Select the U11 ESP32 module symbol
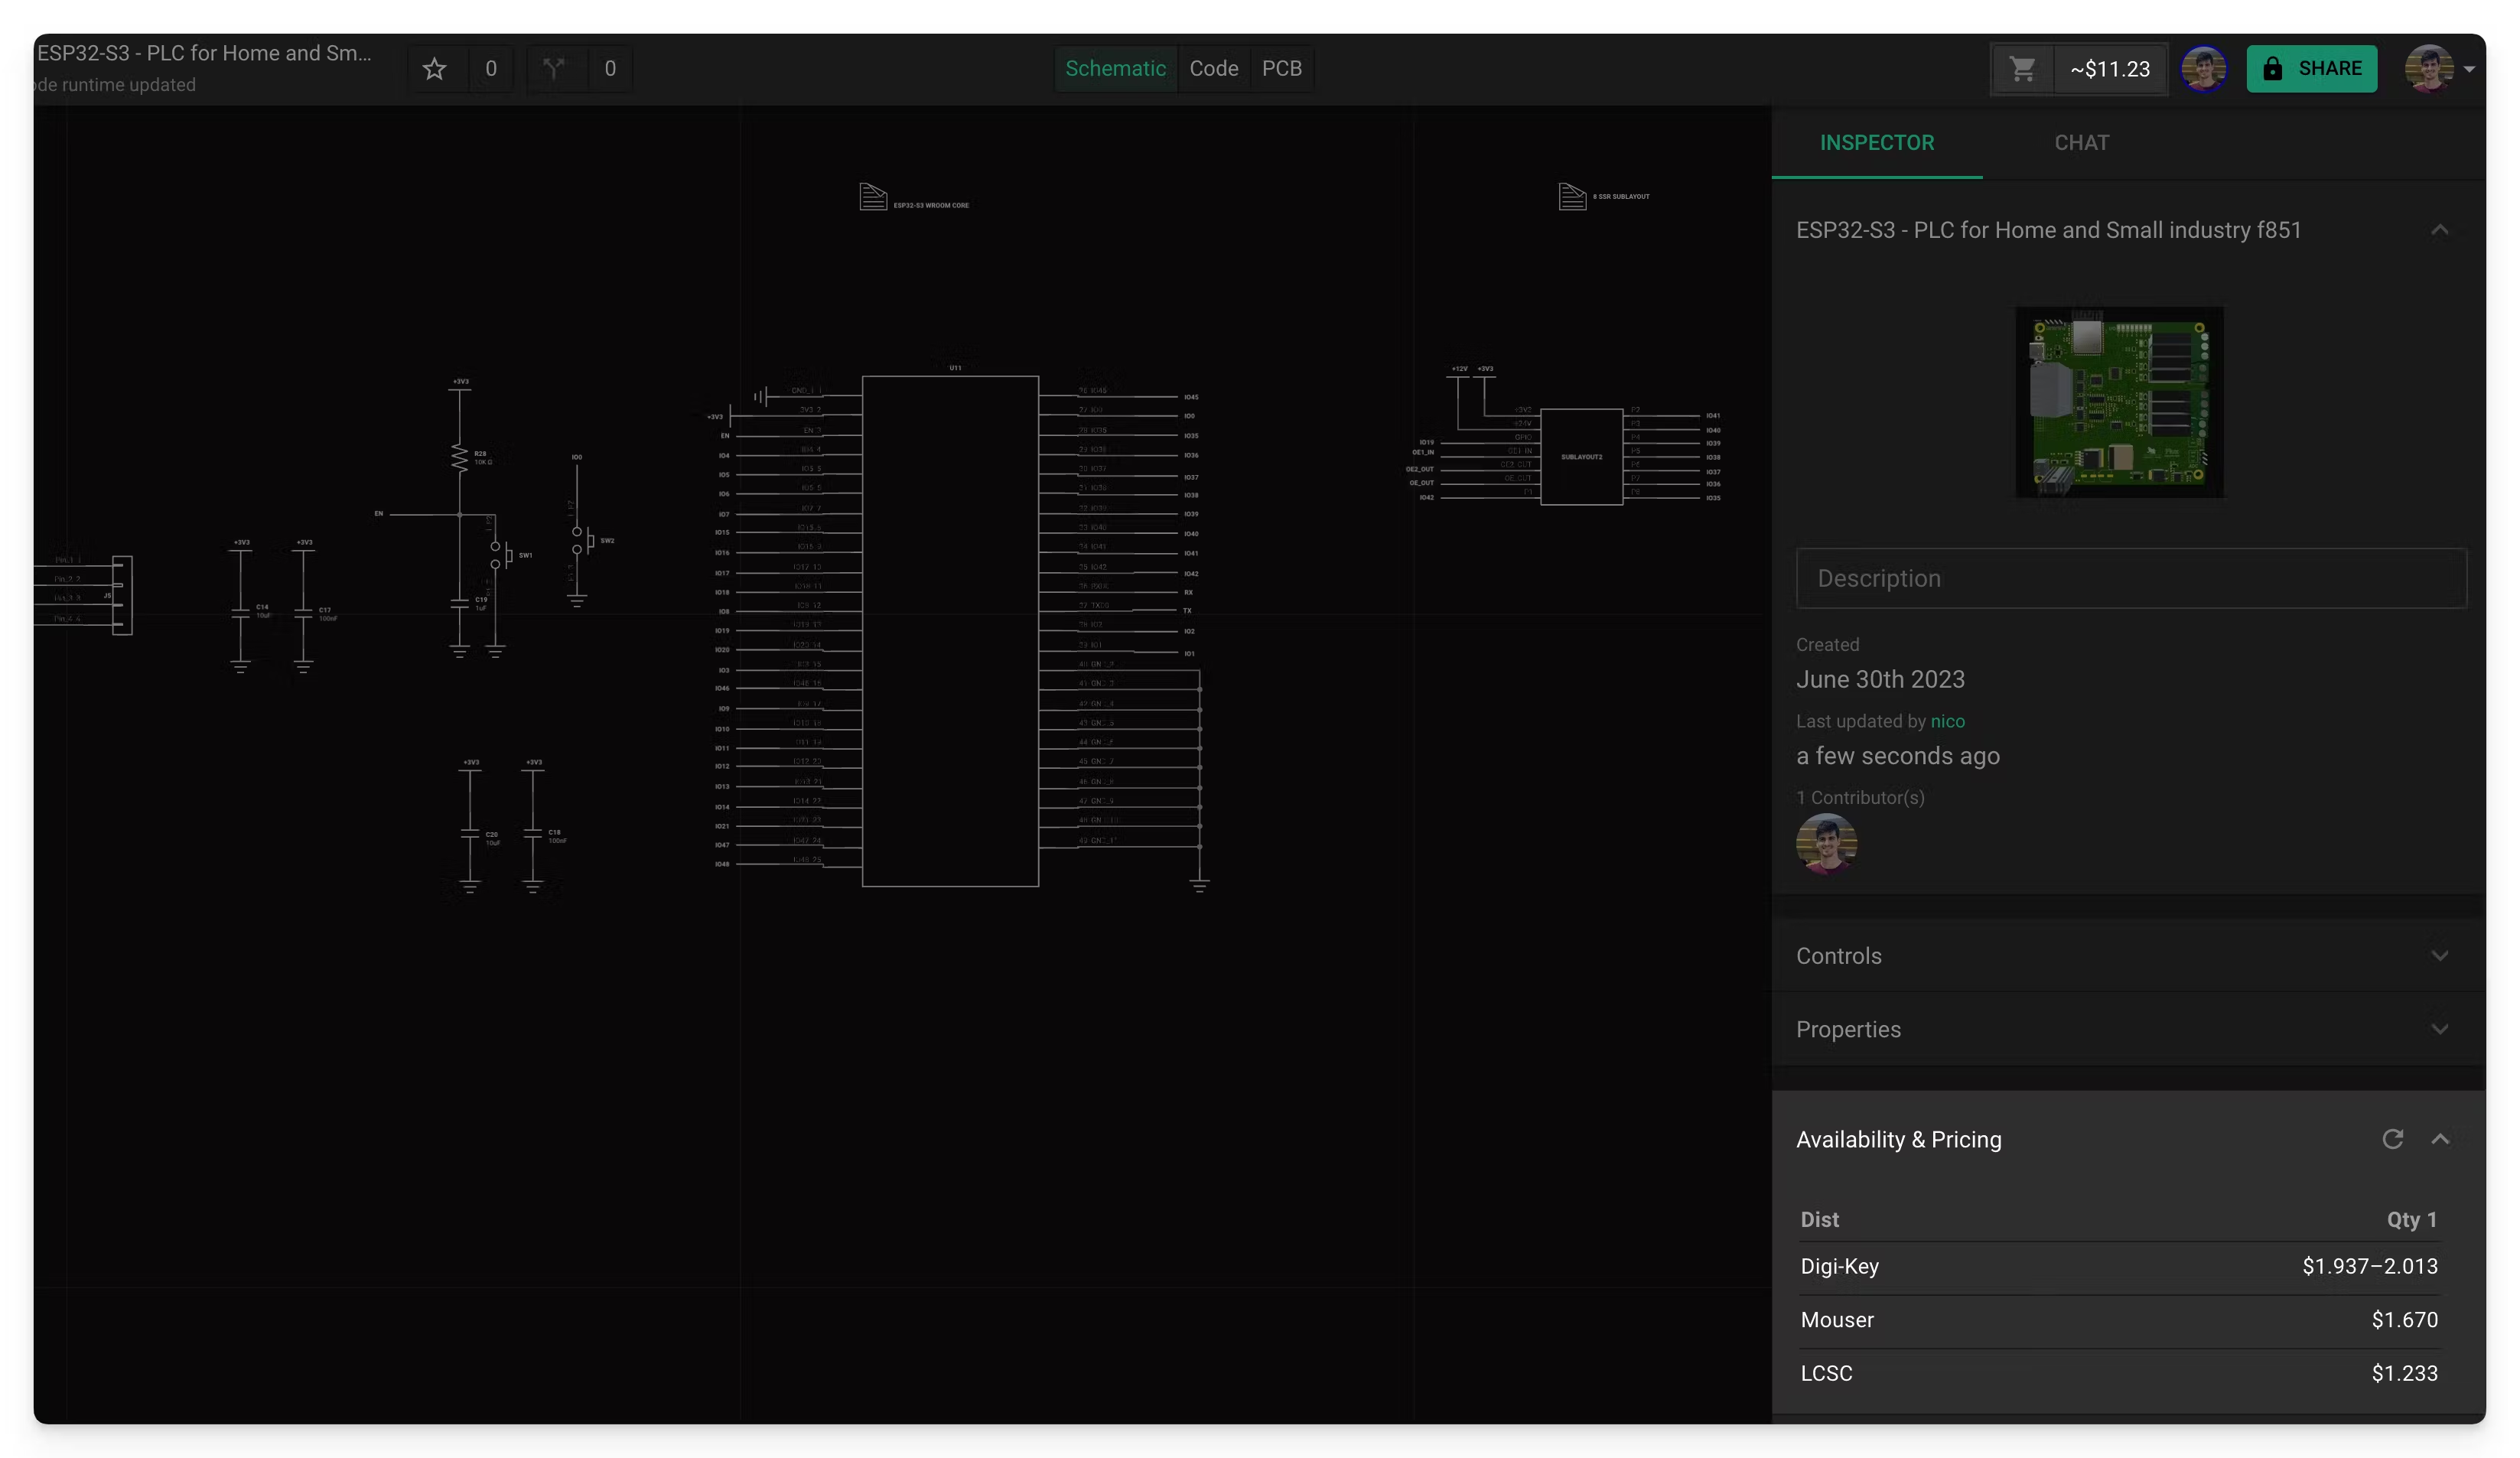Viewport: 2520px width, 1458px height. click(950, 631)
